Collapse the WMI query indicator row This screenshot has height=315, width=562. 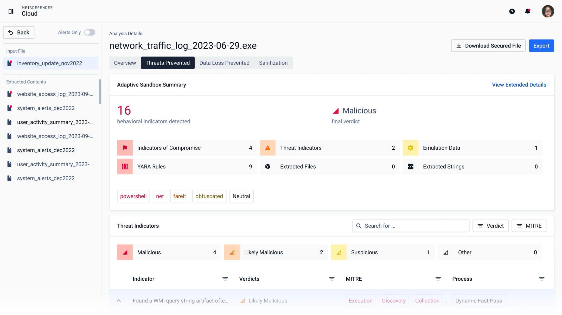(119, 301)
